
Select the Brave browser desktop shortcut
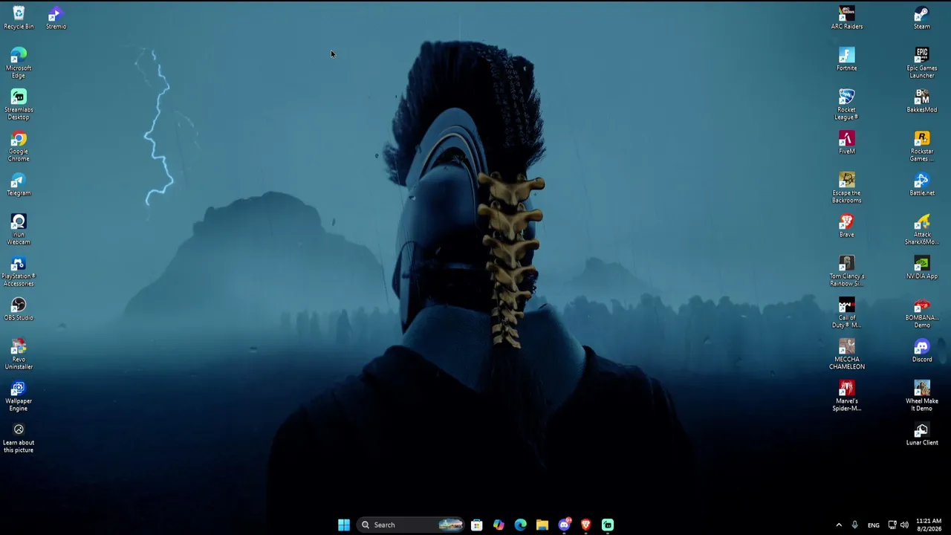pyautogui.click(x=847, y=226)
